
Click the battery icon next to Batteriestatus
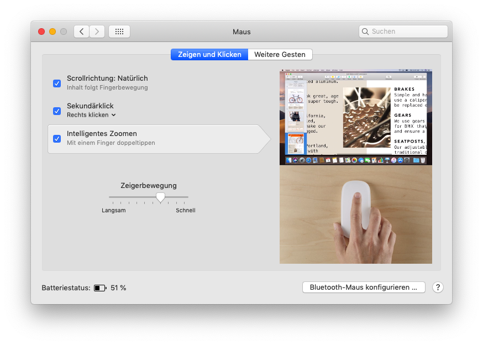pos(100,288)
